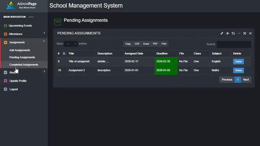Viewport: 260px width, 146px height.
Task: Select Logout menu item
Action: pyautogui.click(x=13, y=89)
